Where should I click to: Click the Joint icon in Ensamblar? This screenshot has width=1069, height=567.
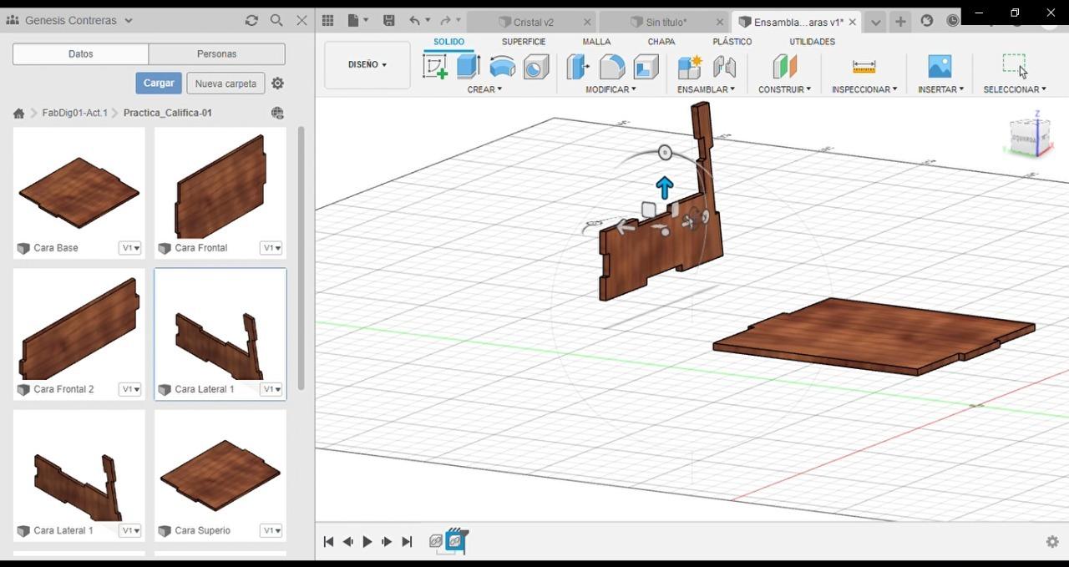[724, 66]
